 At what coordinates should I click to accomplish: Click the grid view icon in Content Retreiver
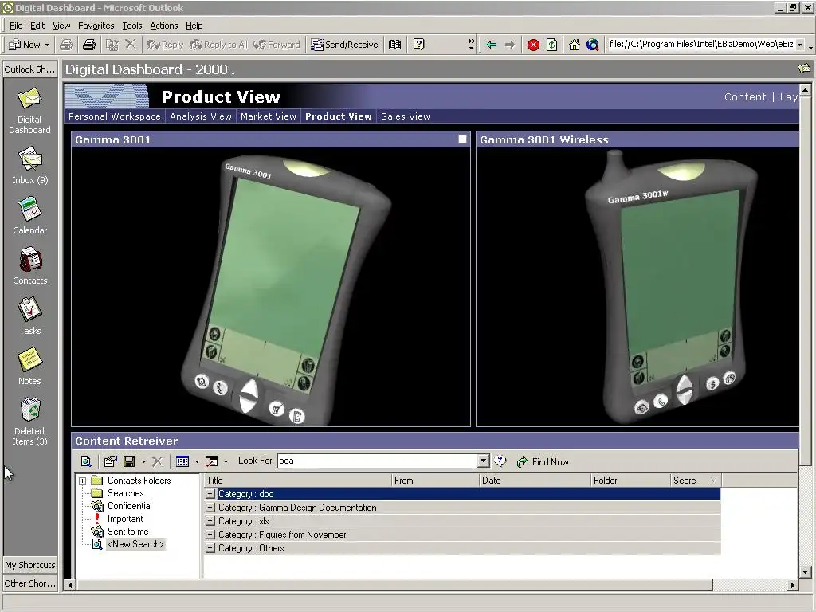click(182, 461)
